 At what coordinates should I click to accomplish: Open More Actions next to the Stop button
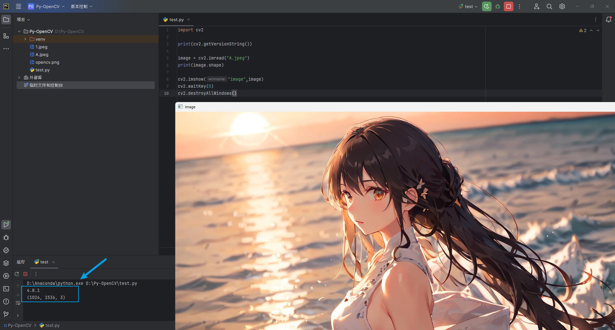[519, 6]
